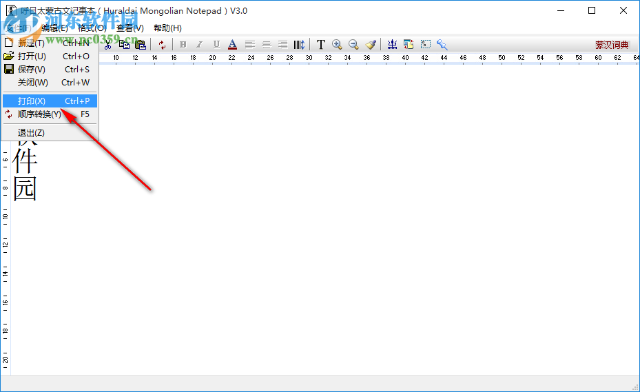Click the character 园 in document
The width and height of the screenshot is (640, 392).
click(x=25, y=188)
